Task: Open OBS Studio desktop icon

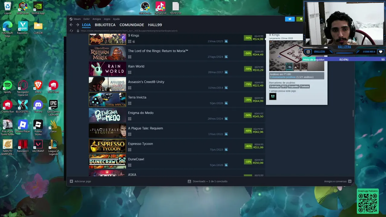Action: 145,8
